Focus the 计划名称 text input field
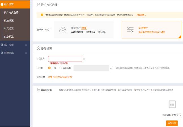Viewport: 183px width, 127px height. (65, 59)
